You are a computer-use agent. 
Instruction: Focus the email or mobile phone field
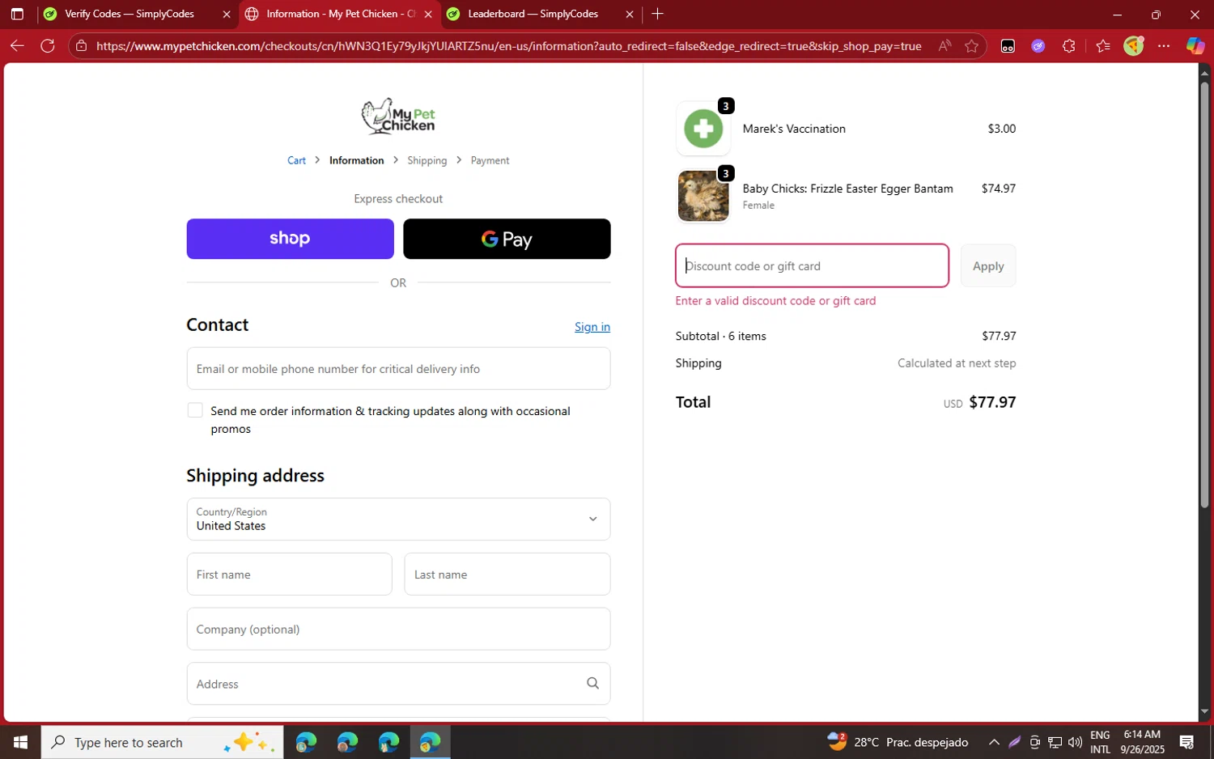point(398,368)
